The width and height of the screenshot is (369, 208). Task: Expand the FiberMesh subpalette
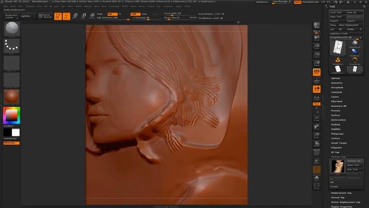(337, 102)
